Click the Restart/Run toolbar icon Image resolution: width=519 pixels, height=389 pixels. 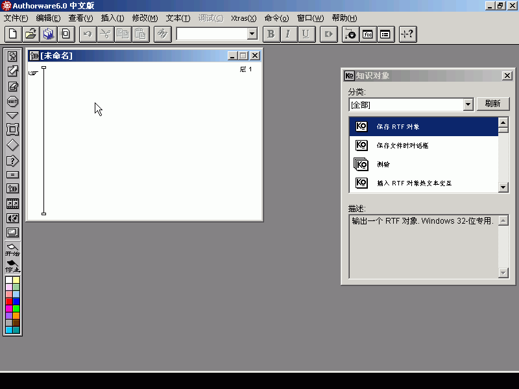[328, 34]
